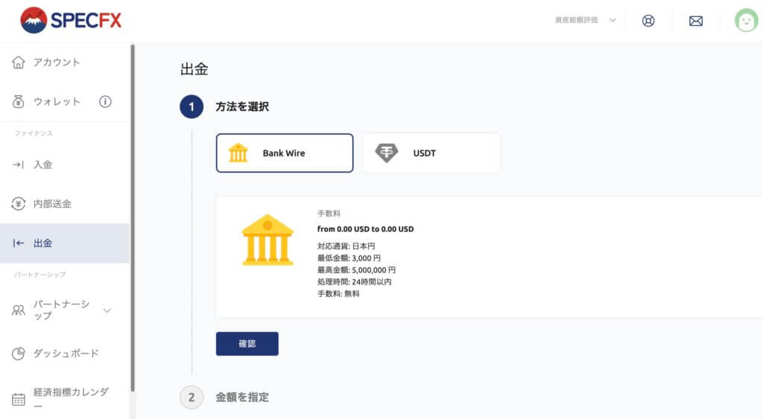The height and width of the screenshot is (419, 763).
Task: Click the sidebar vertical scrollbar
Action: (x=133, y=218)
